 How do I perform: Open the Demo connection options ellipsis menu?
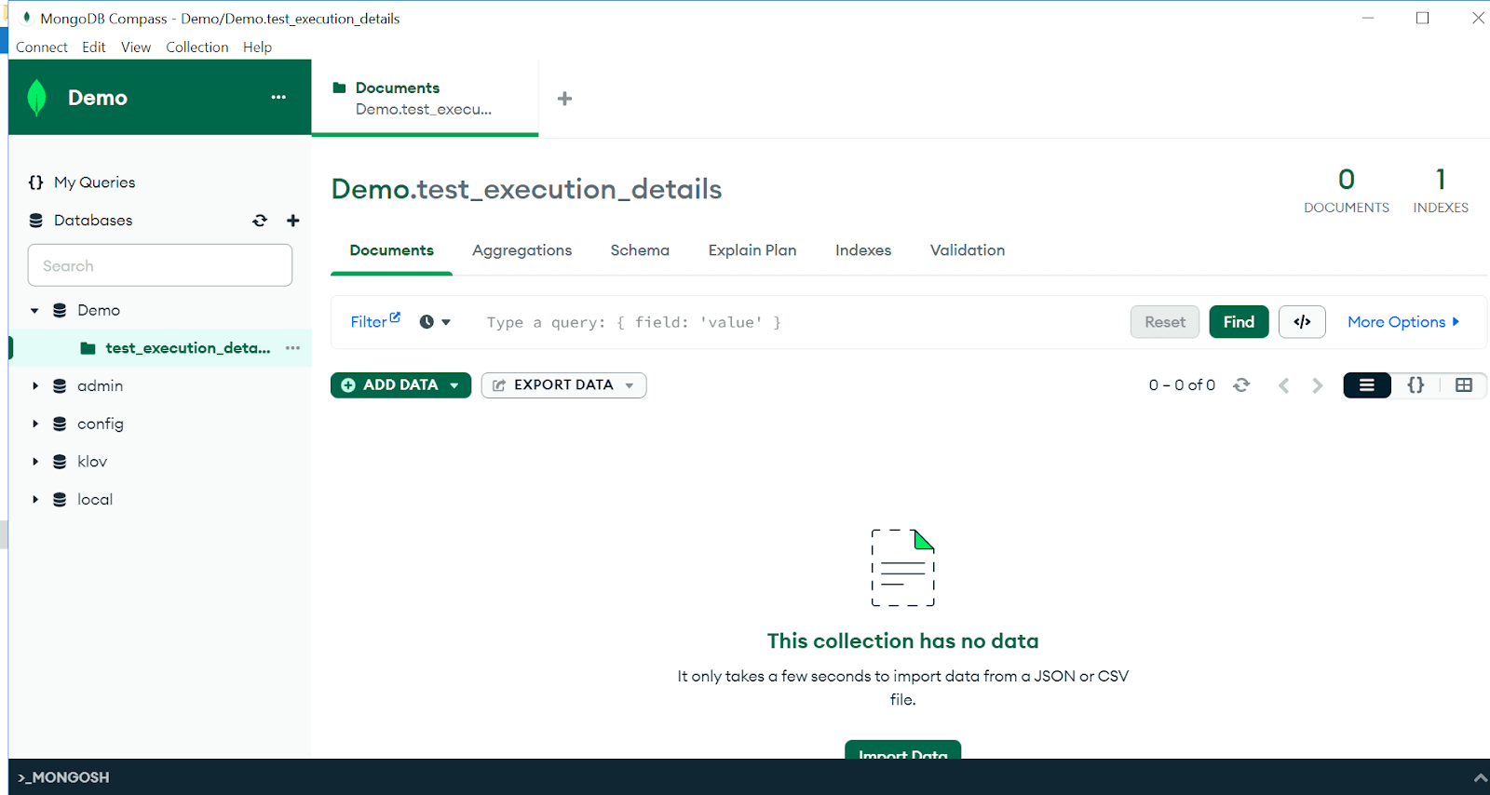(278, 97)
